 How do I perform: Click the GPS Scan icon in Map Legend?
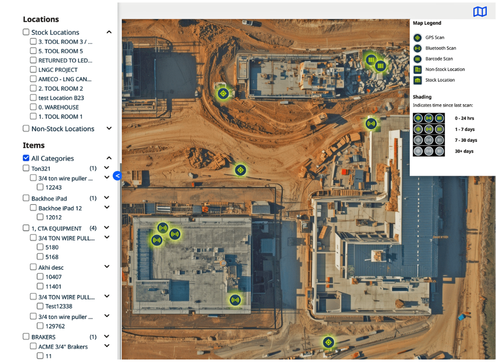tap(418, 38)
